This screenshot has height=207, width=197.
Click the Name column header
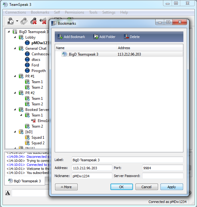(86, 48)
